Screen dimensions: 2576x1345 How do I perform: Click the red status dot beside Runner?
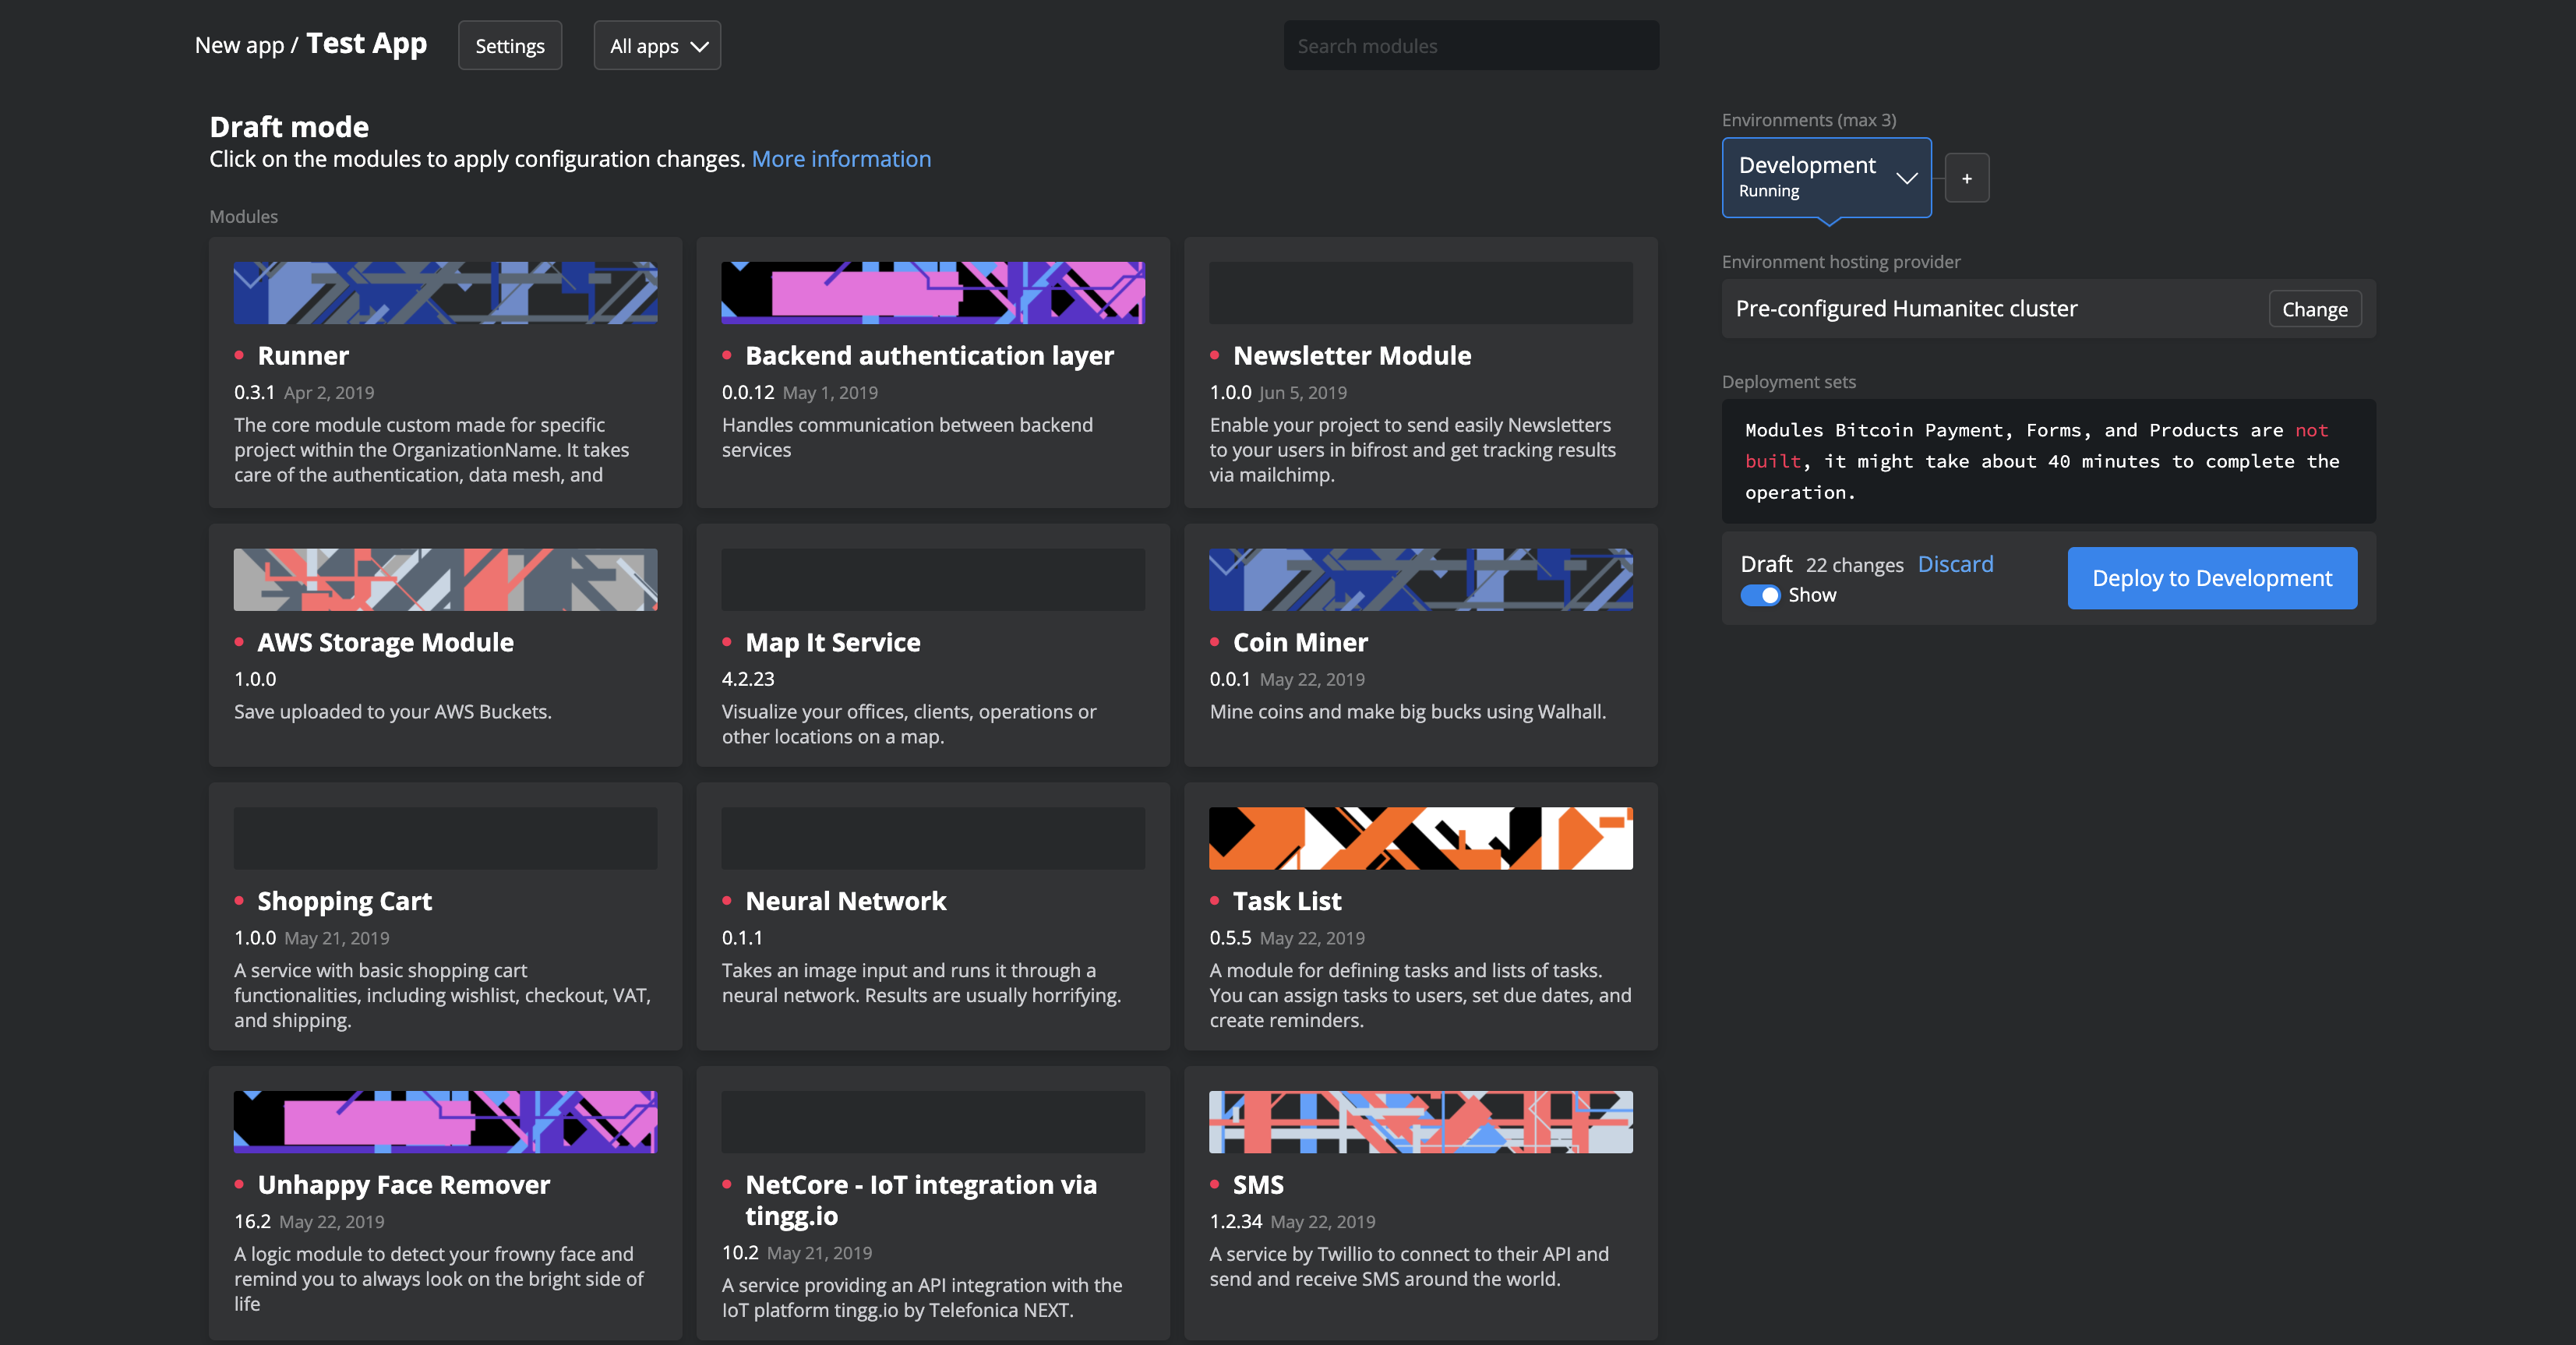pyautogui.click(x=239, y=355)
